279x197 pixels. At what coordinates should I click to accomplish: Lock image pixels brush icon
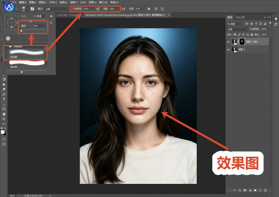239,35
